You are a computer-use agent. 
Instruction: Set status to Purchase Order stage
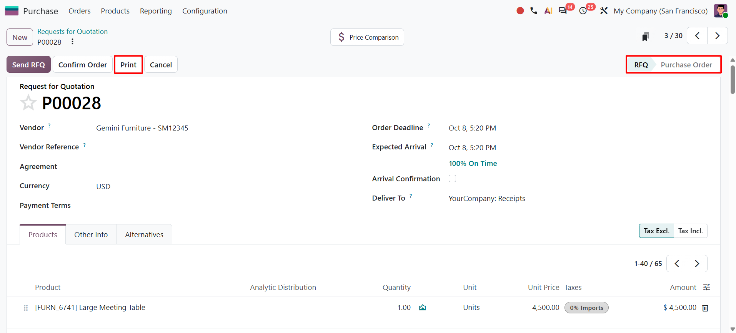[686, 65]
